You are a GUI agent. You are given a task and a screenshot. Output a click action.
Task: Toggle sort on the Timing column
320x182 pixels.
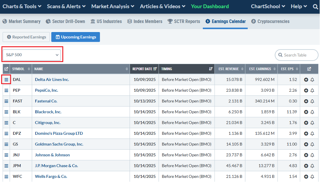click(187, 69)
